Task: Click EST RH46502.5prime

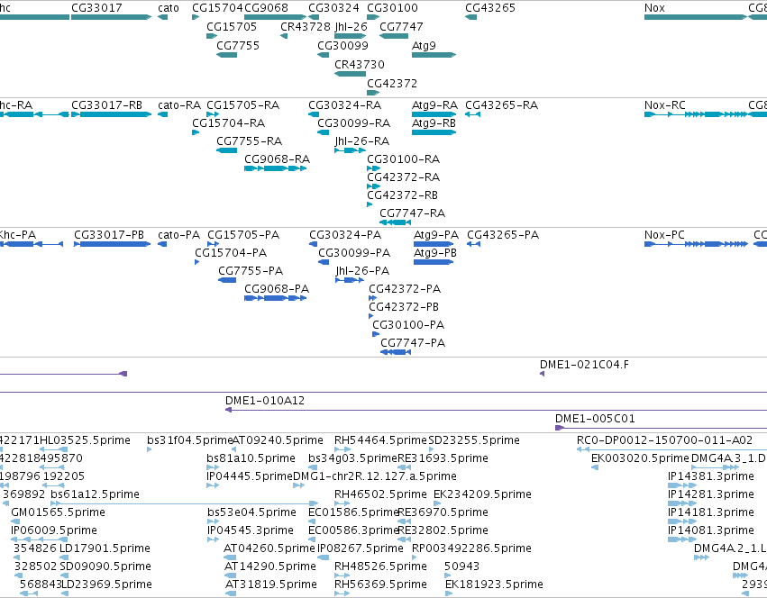Action: (x=380, y=494)
